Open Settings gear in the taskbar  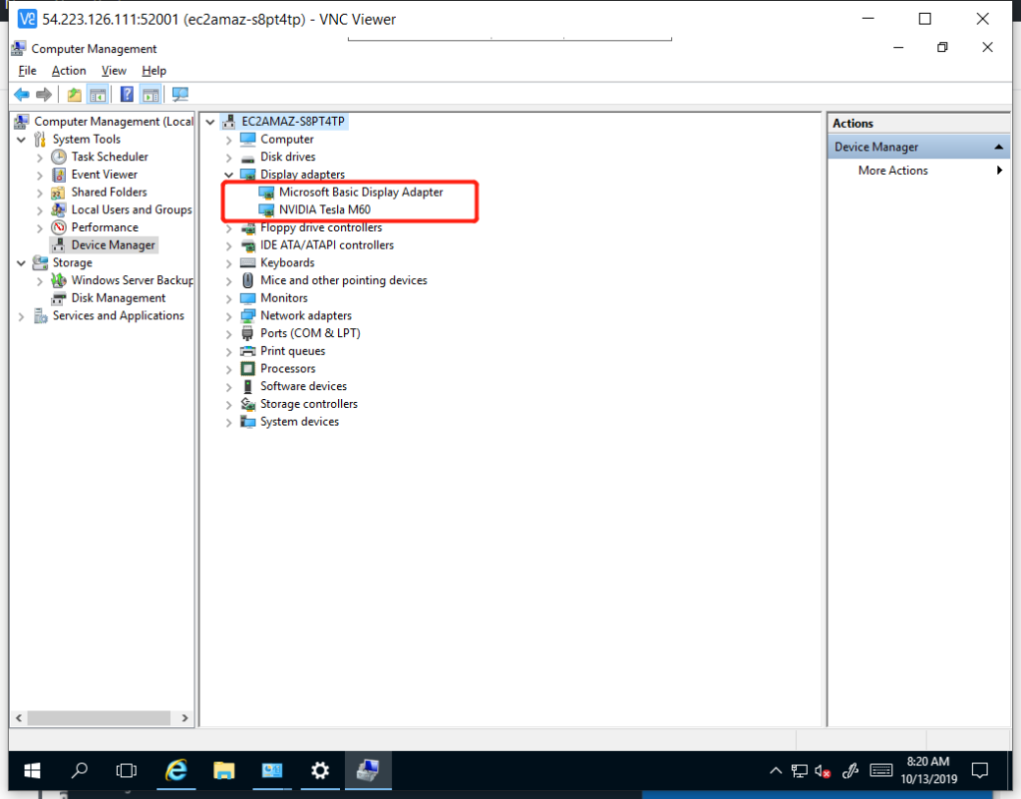320,770
